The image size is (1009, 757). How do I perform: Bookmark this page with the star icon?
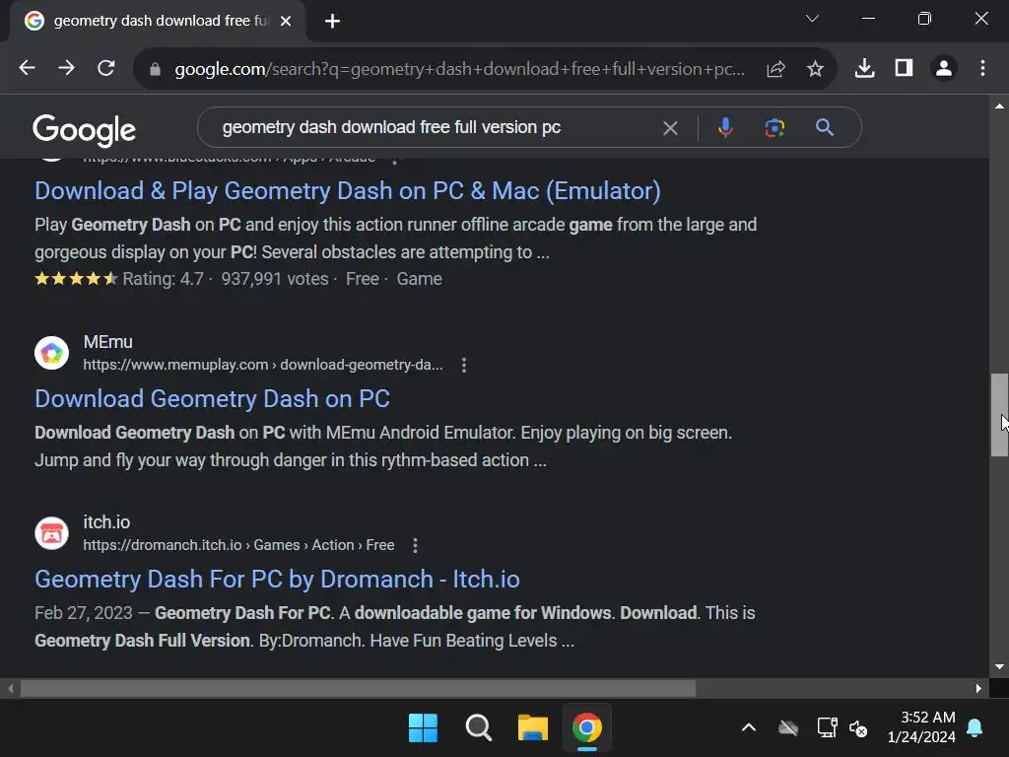coord(815,68)
